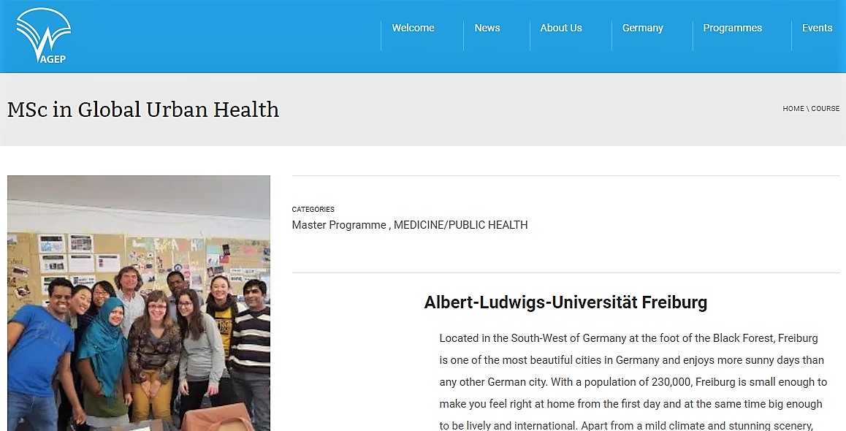Click the line starting 'is one of the most beautiful'
Screen dimensions: 846x431
click(x=632, y=360)
